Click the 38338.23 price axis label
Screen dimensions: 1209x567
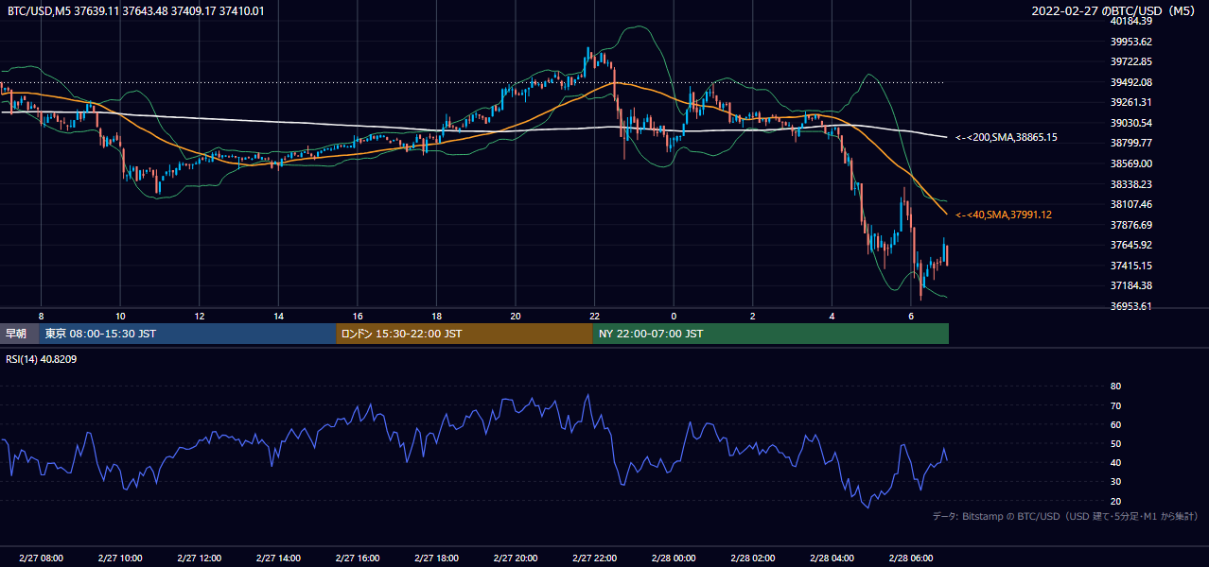coord(1130,184)
